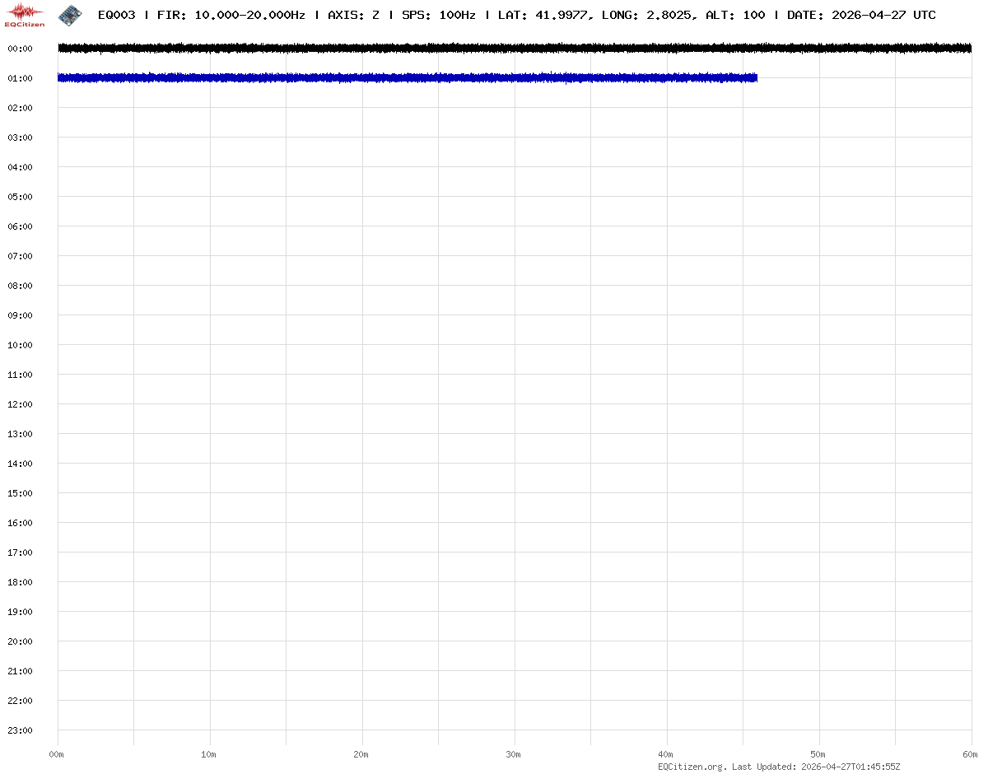
Task: Select the 02:00 hour label
Action: point(19,108)
